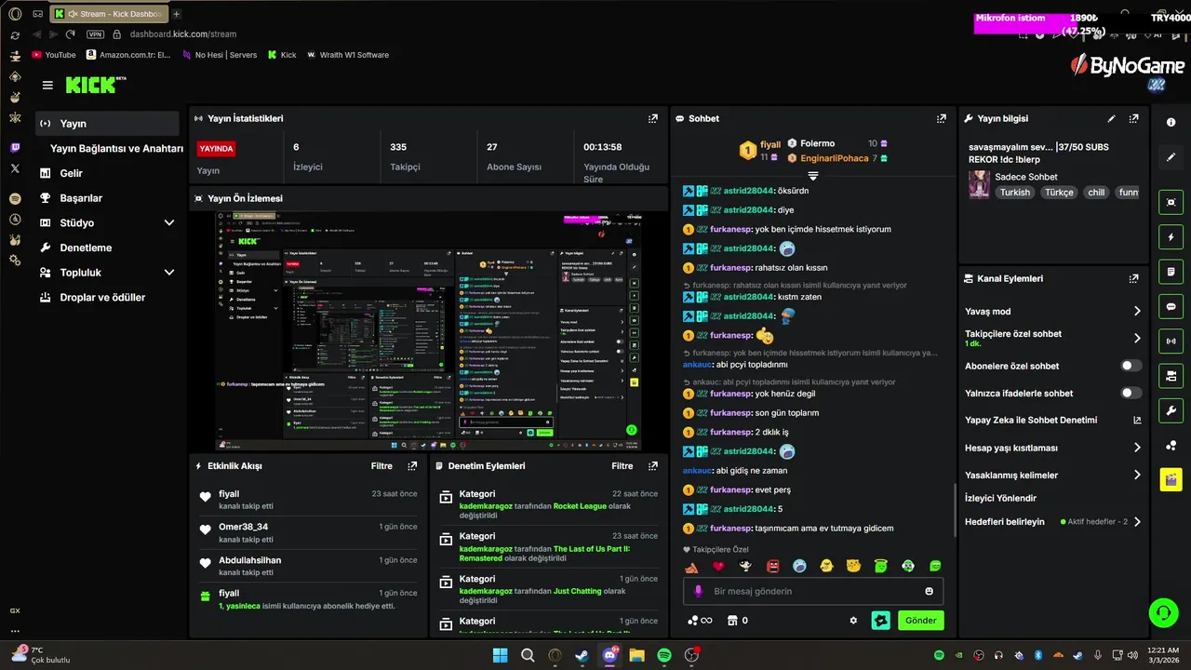This screenshot has height=670, width=1191.
Task: Open Hesap yaşı kısıtlaması chevron
Action: [1137, 448]
